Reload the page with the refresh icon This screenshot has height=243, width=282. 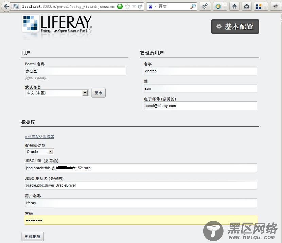coord(140,7)
